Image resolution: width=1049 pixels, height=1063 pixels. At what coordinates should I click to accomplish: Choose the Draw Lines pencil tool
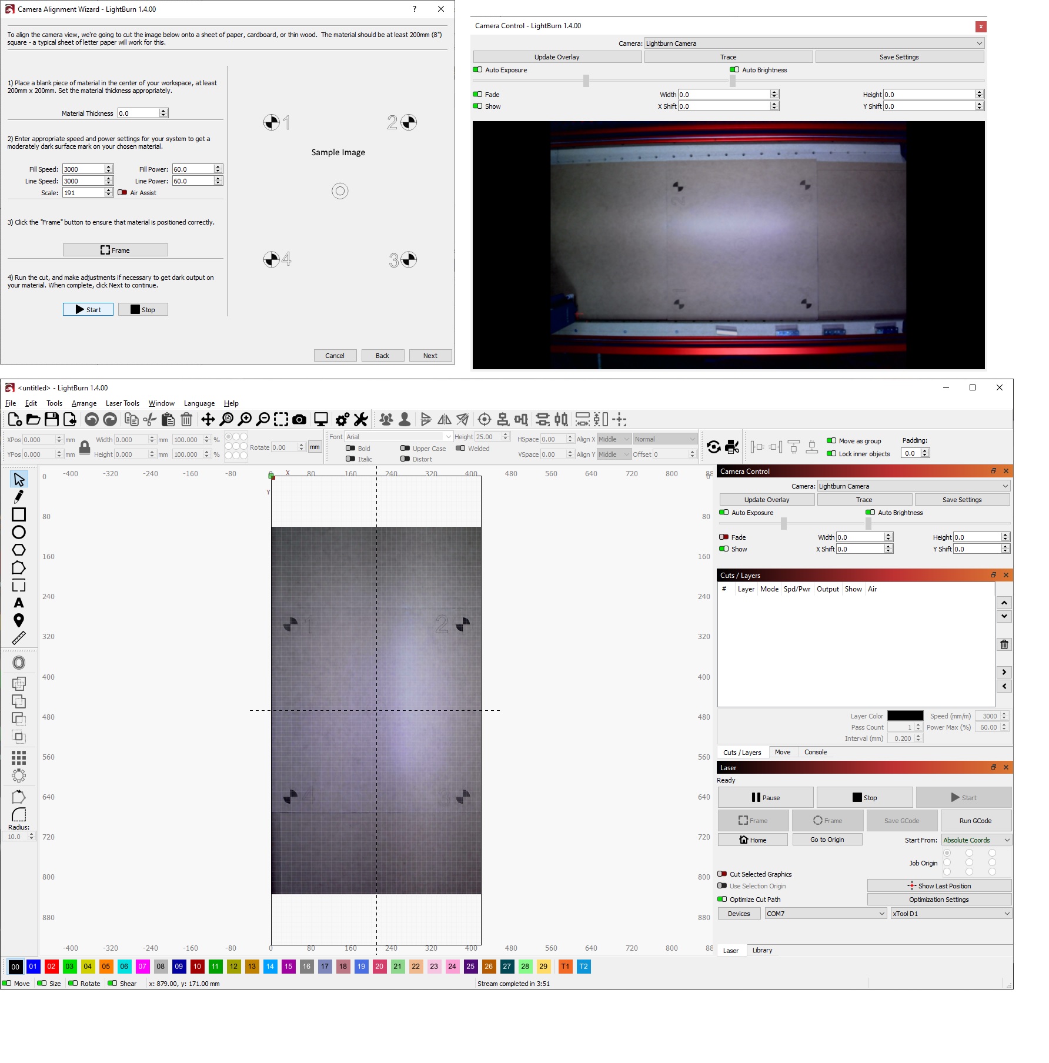click(19, 497)
